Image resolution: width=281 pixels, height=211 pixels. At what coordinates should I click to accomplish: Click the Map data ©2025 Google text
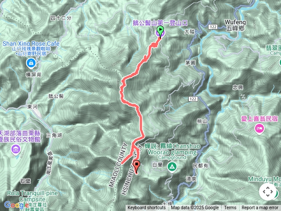(195, 208)
